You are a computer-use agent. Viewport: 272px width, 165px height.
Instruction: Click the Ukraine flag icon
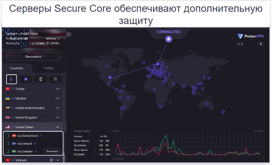click(x=8, y=98)
